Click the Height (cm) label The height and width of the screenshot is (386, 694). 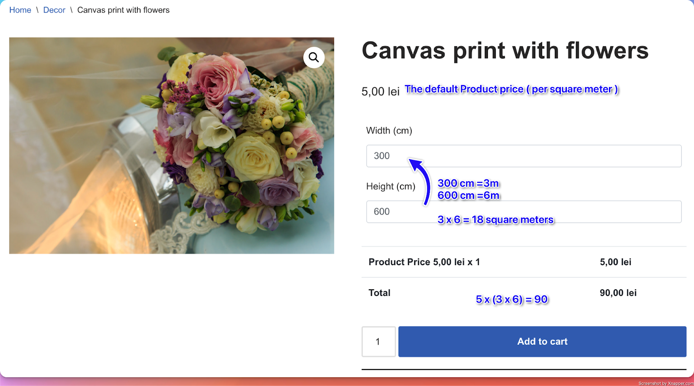(391, 186)
